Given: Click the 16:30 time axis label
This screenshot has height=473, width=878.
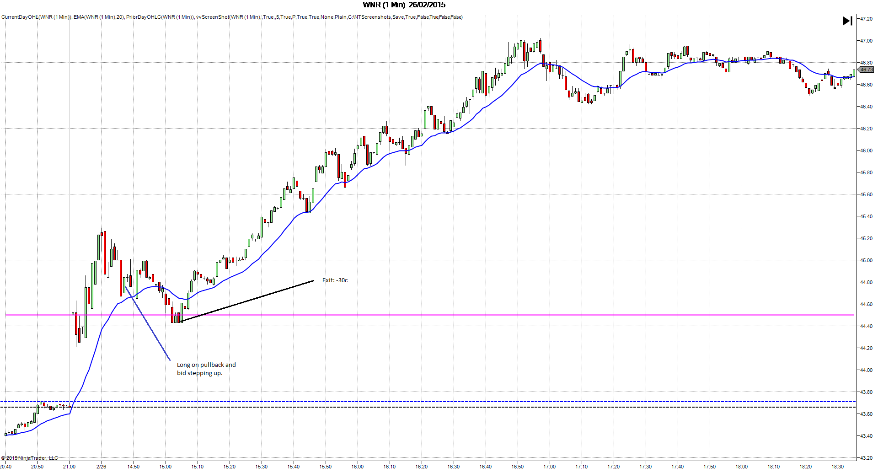Looking at the screenshot, I should pyautogui.click(x=454, y=467).
